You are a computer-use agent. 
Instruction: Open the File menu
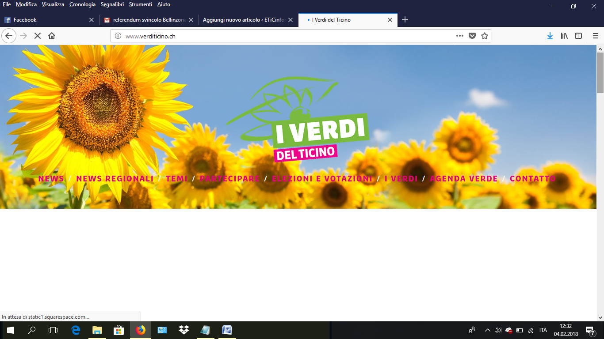[x=7, y=4]
